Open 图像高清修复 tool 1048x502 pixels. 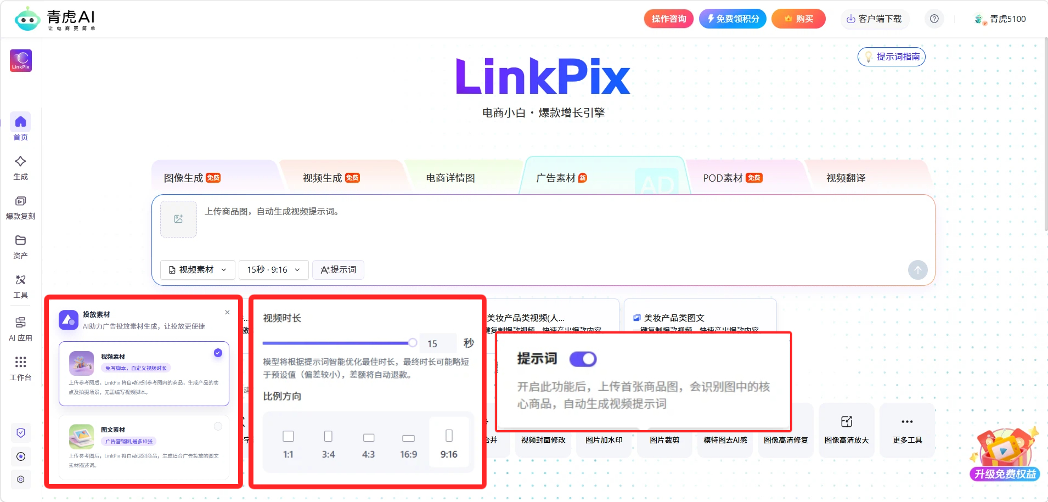pos(786,430)
